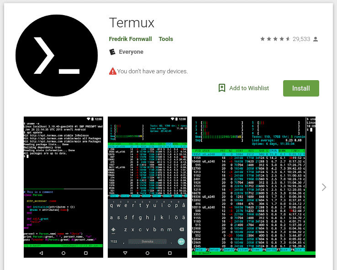Image resolution: width=337 pixels, height=270 pixels.
Task: Open the Tools category link
Action: pyautogui.click(x=166, y=39)
